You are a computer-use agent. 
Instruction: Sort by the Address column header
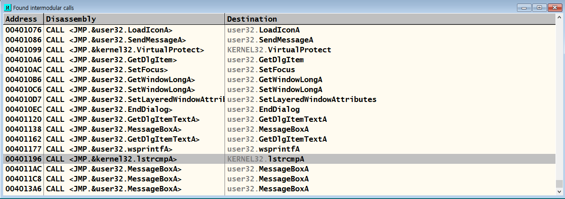[24, 19]
